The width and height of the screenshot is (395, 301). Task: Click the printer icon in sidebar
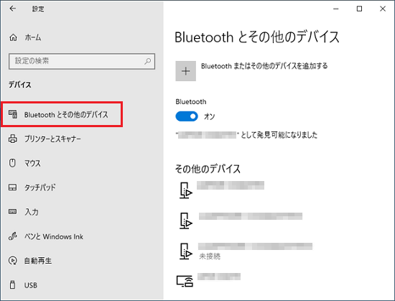[x=13, y=139]
